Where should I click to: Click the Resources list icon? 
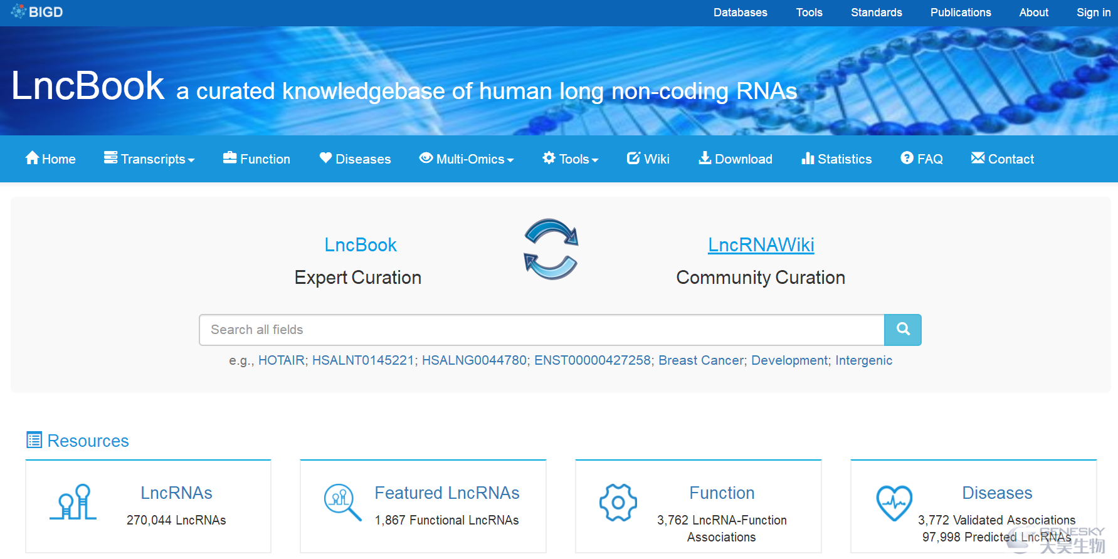(x=34, y=440)
